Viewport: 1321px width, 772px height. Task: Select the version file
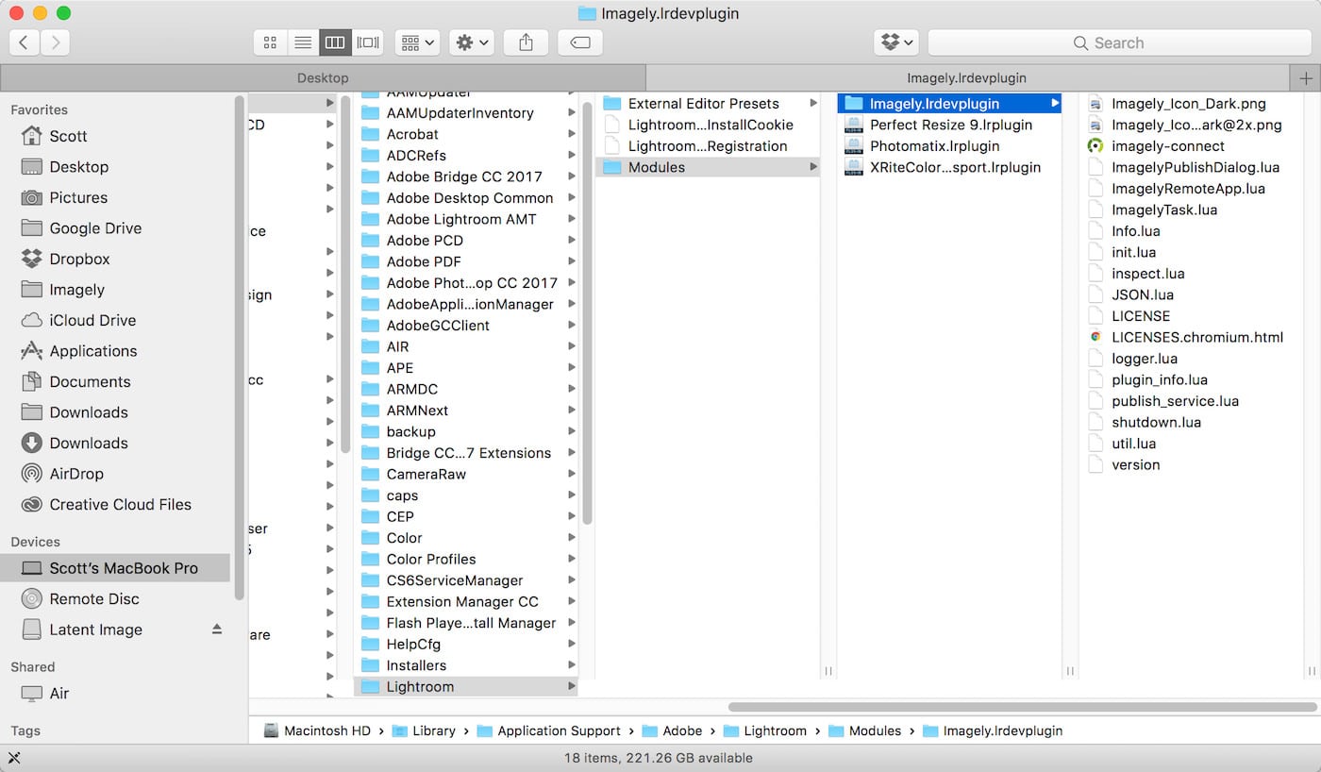click(1124, 464)
